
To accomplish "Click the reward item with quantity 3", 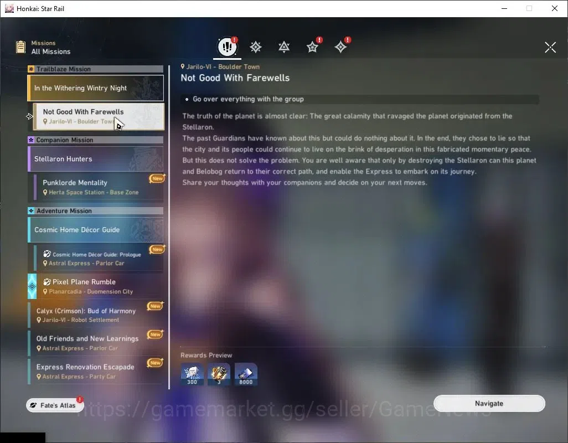I will [219, 374].
